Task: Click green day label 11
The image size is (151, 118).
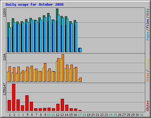Action: [53, 115]
